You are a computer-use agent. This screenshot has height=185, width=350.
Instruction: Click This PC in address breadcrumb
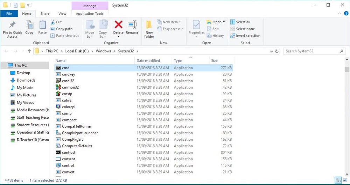pos(52,51)
